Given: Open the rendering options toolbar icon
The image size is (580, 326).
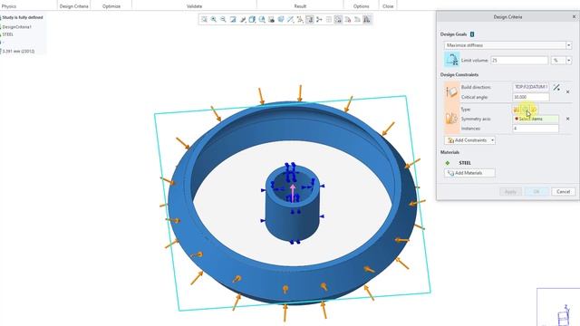Looking at the screenshot, I should point(243,20).
